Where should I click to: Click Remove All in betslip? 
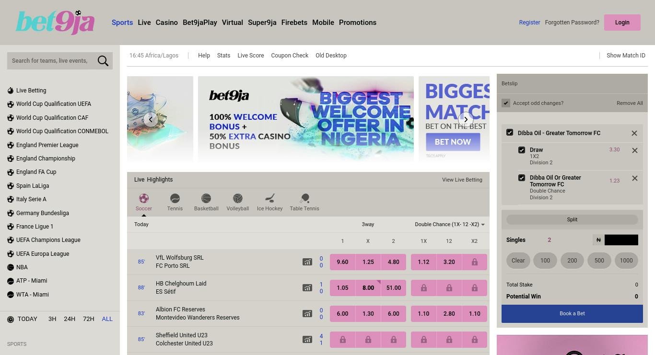630,103
